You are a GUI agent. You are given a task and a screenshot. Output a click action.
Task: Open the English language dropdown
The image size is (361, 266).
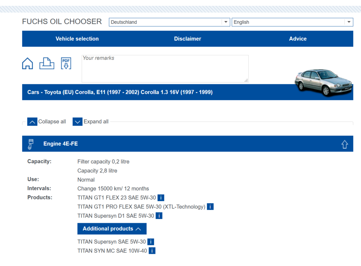click(292, 22)
